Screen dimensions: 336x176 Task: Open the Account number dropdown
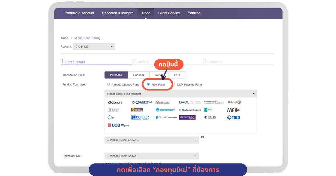[x=94, y=47]
